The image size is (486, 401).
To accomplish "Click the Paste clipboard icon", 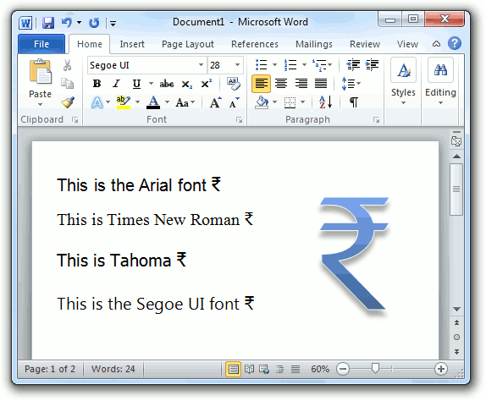I will point(41,72).
